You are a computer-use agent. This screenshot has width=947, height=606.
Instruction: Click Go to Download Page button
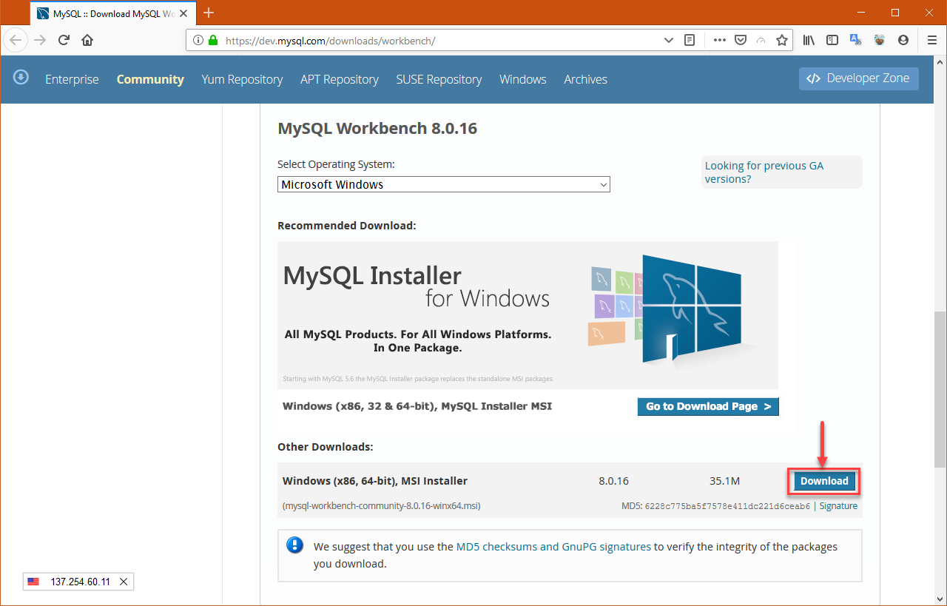pos(708,406)
